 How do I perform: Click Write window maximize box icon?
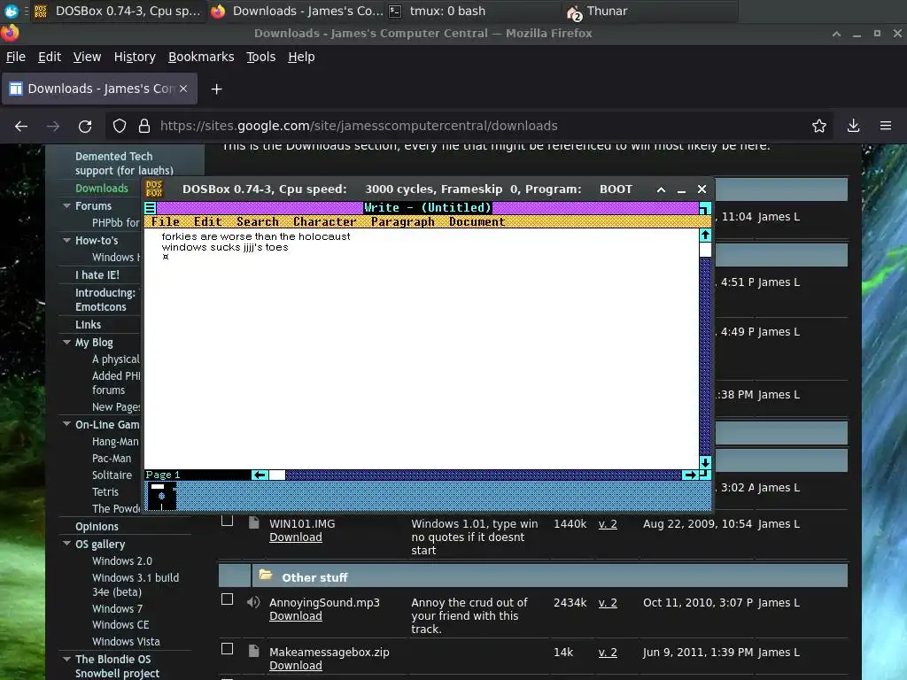tap(704, 208)
